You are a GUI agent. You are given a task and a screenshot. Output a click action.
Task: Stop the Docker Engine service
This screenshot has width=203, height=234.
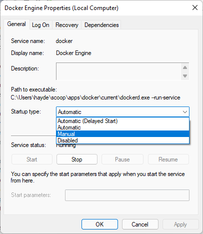(x=77, y=159)
